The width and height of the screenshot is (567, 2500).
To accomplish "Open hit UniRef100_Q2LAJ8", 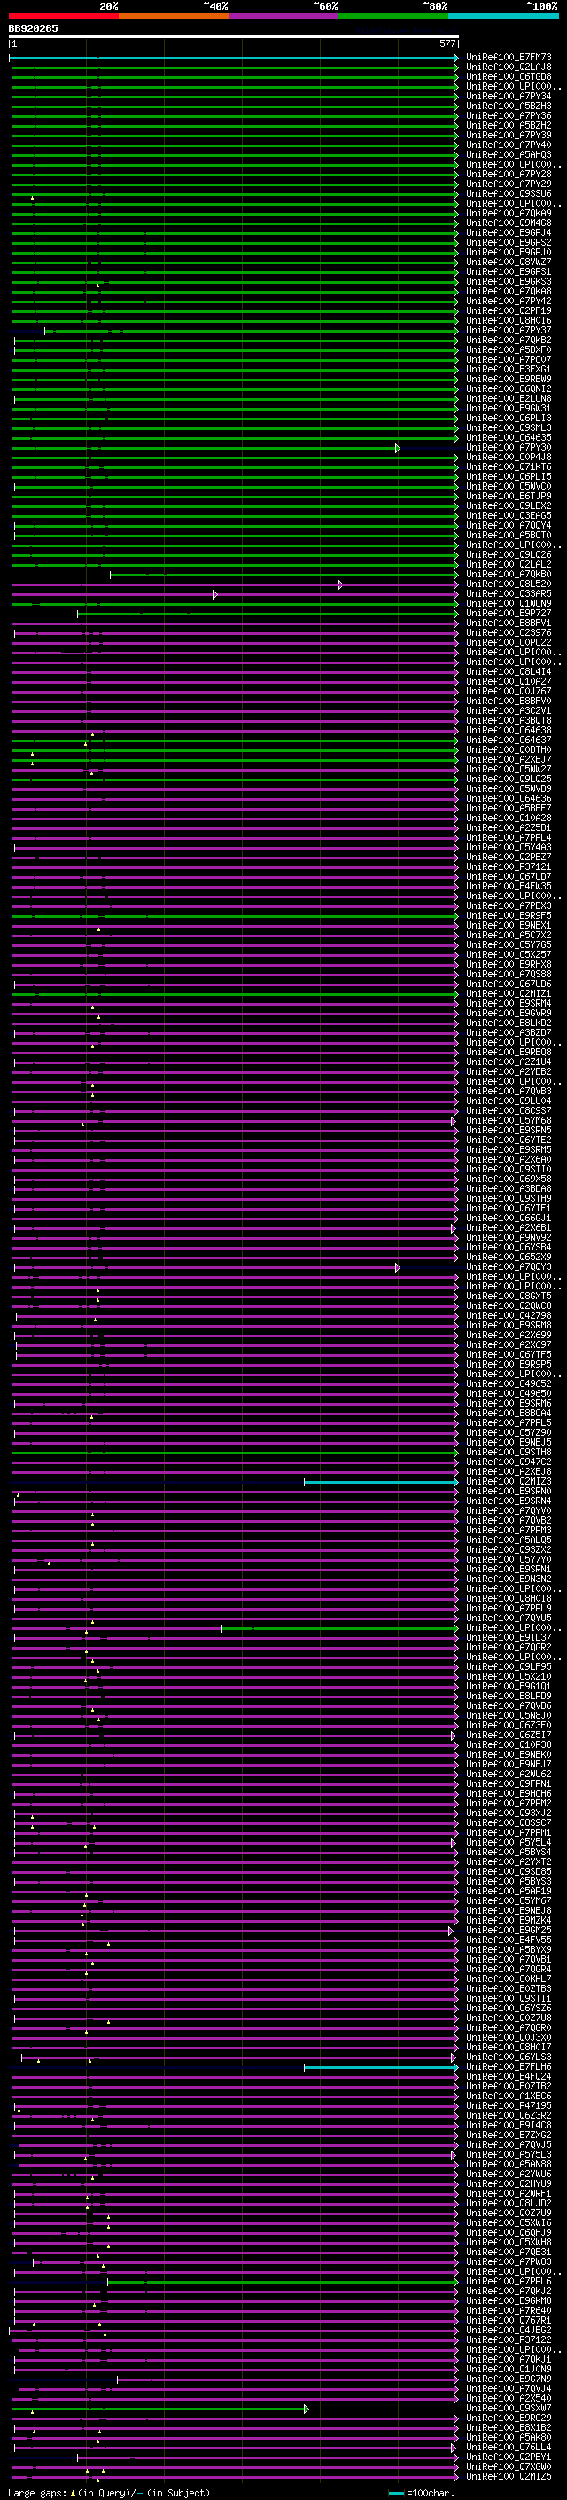I will [508, 67].
